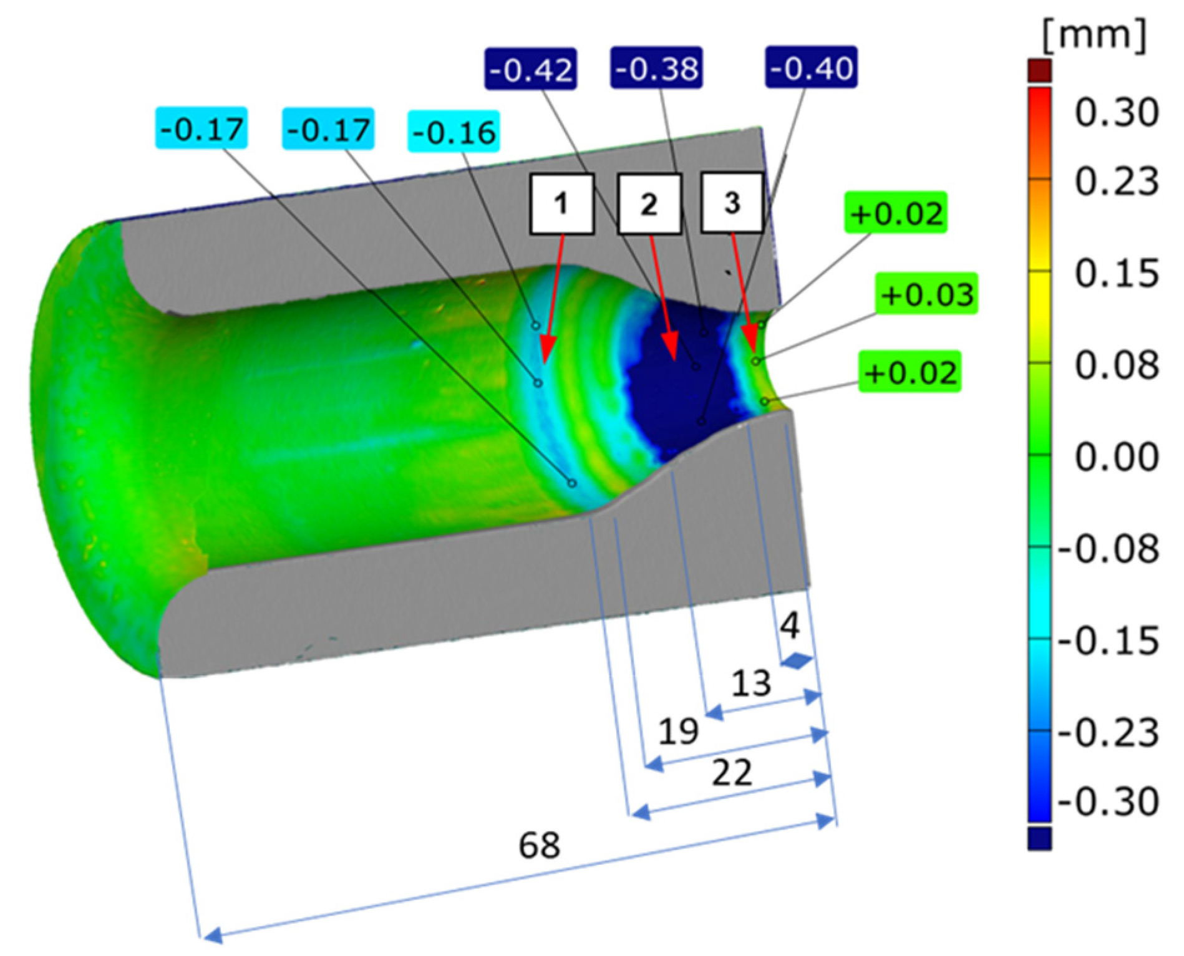This screenshot has width=1184, height=956.
Task: Select the +0.02 label above +0.03
Action: (x=896, y=213)
